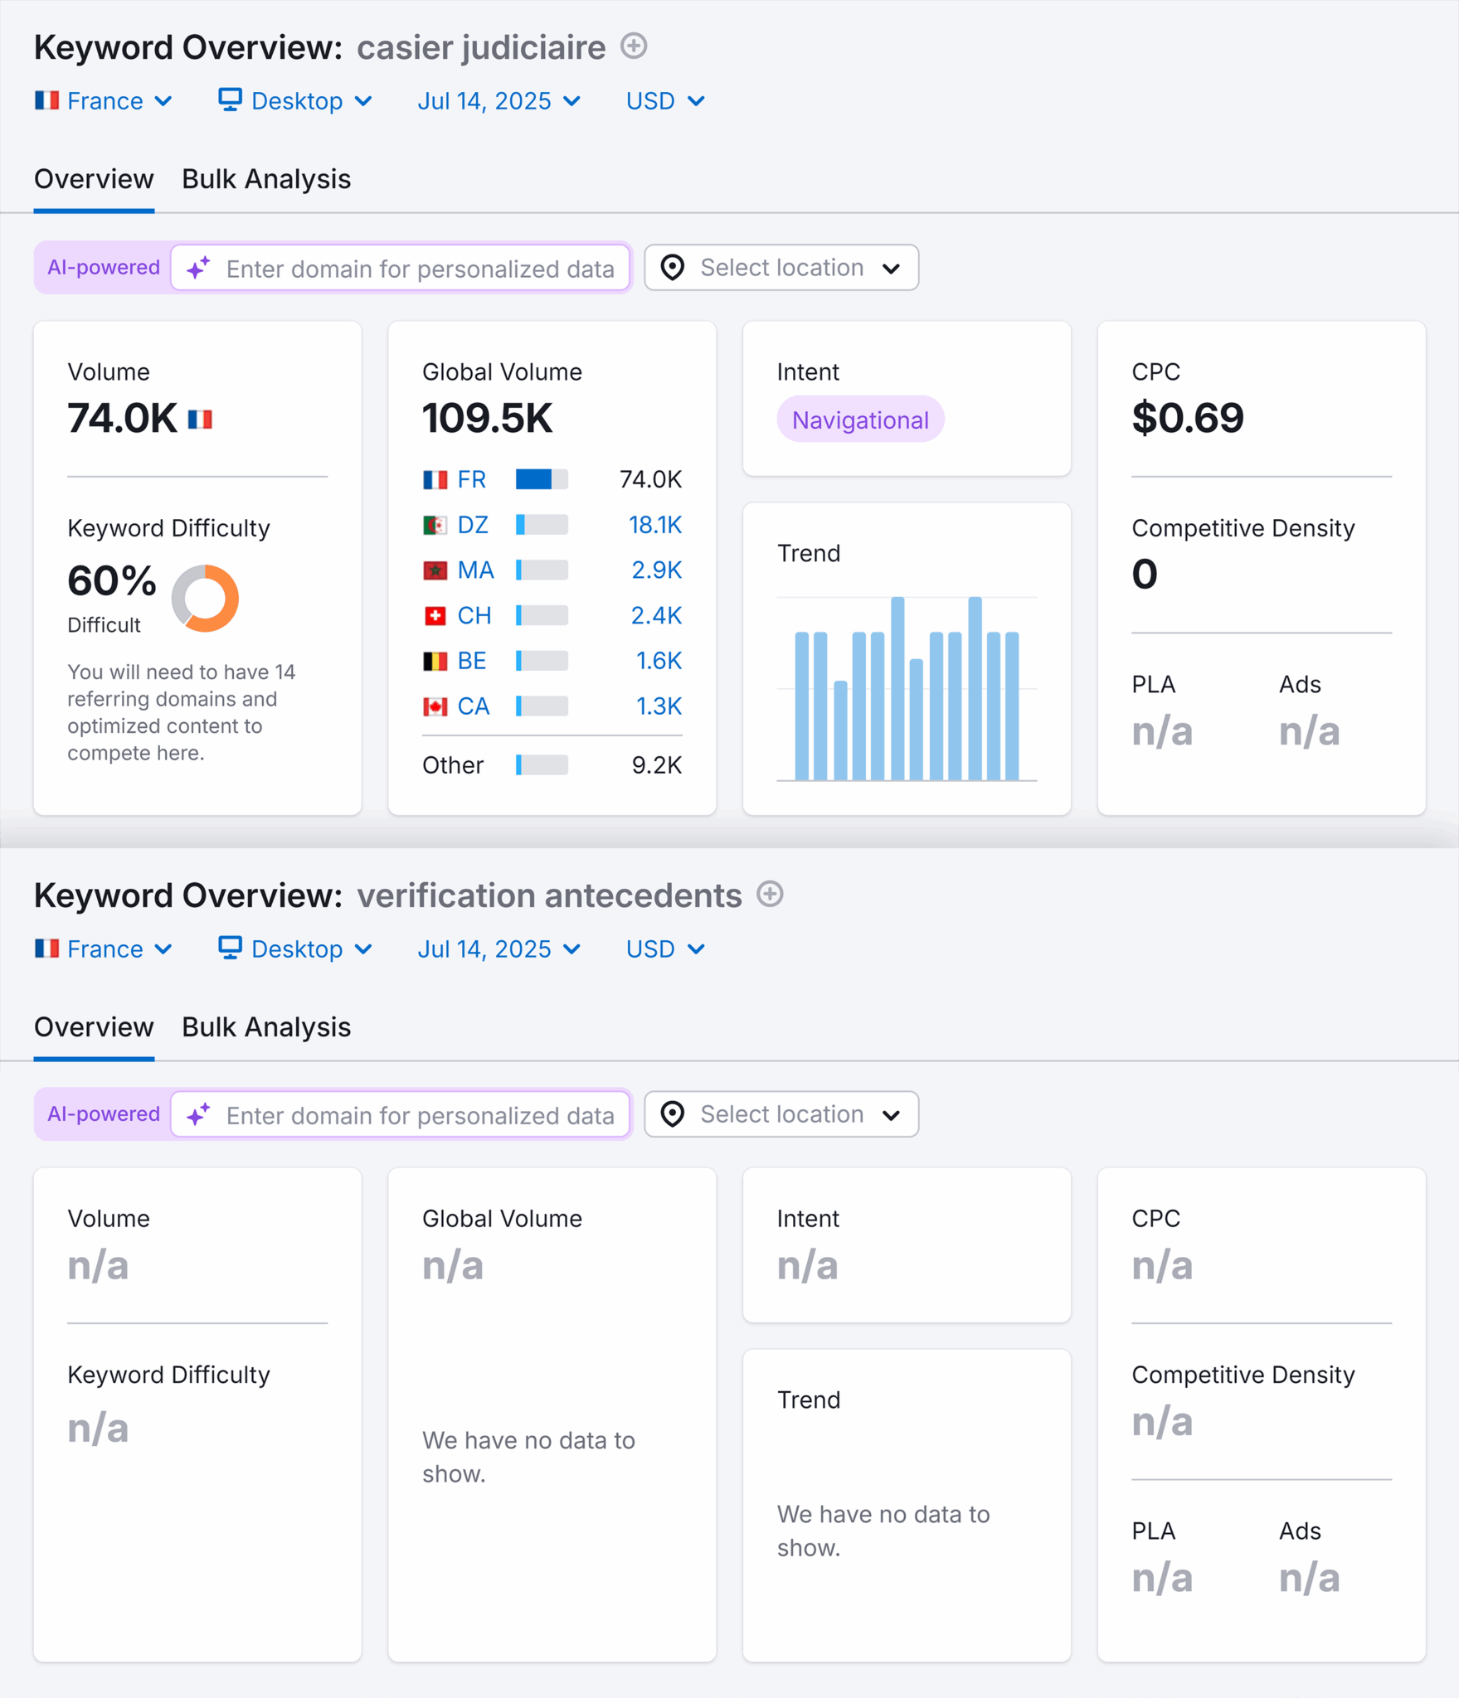
Task: Click FR volume progress bar
Action: click(542, 479)
